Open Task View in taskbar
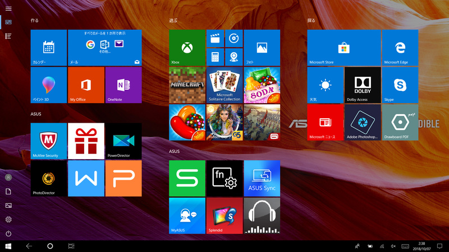Image resolution: width=449 pixels, height=252 pixels. click(x=71, y=246)
